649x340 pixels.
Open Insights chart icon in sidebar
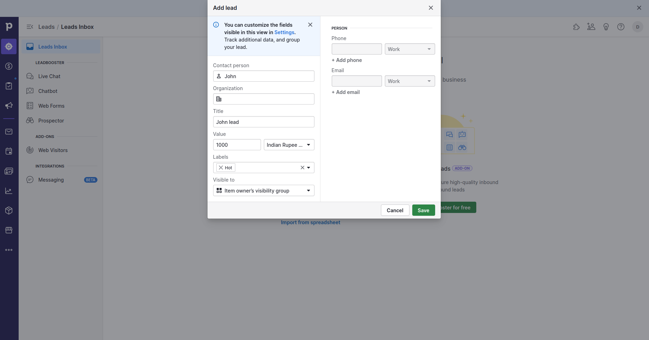pos(9,191)
